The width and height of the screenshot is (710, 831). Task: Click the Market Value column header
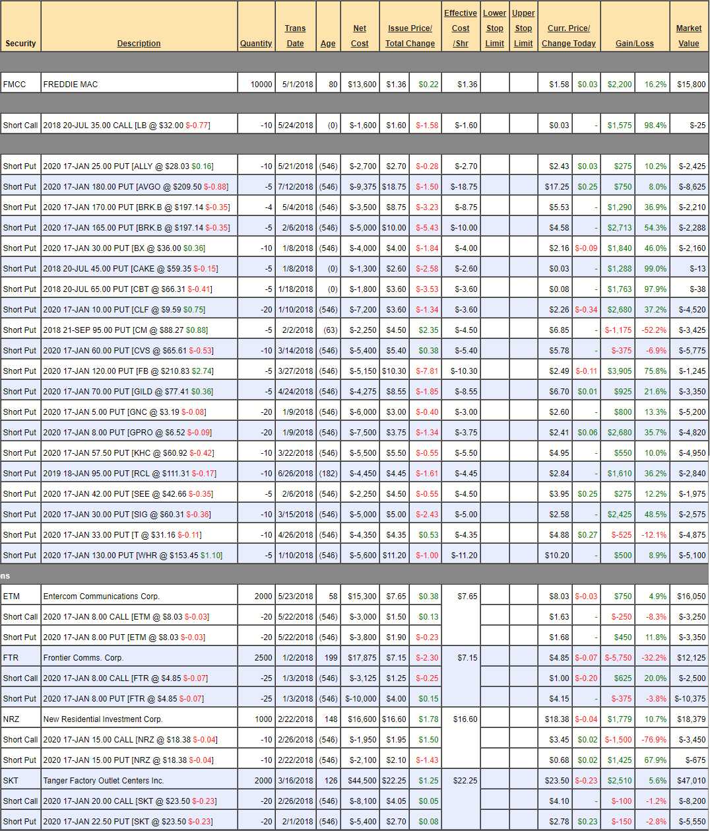(x=688, y=36)
